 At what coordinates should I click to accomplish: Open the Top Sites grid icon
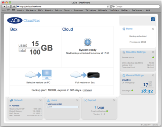point(14,10)
